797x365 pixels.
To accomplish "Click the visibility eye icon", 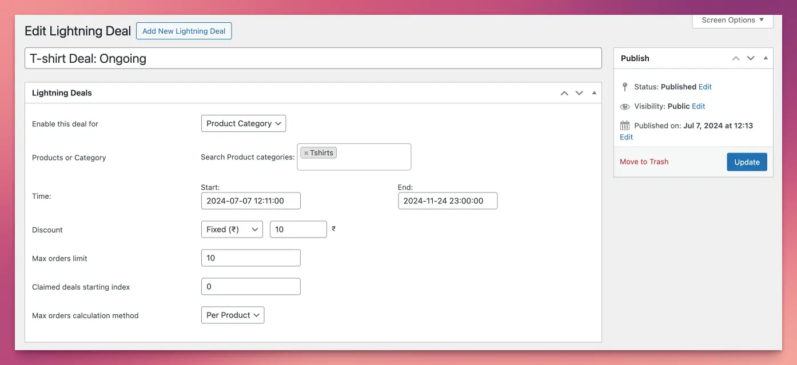I will click(x=625, y=106).
